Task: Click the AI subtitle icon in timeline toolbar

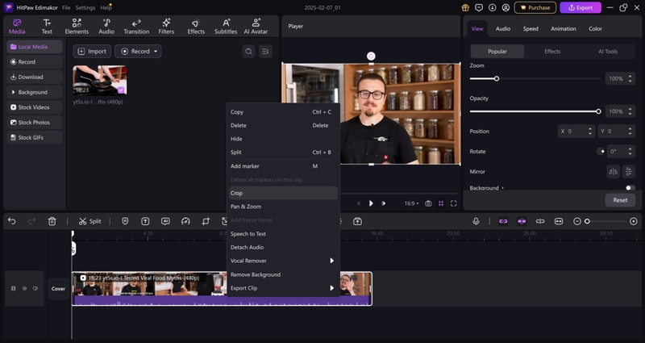Action: pyautogui.click(x=165, y=221)
